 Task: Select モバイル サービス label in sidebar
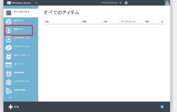pos(22,38)
